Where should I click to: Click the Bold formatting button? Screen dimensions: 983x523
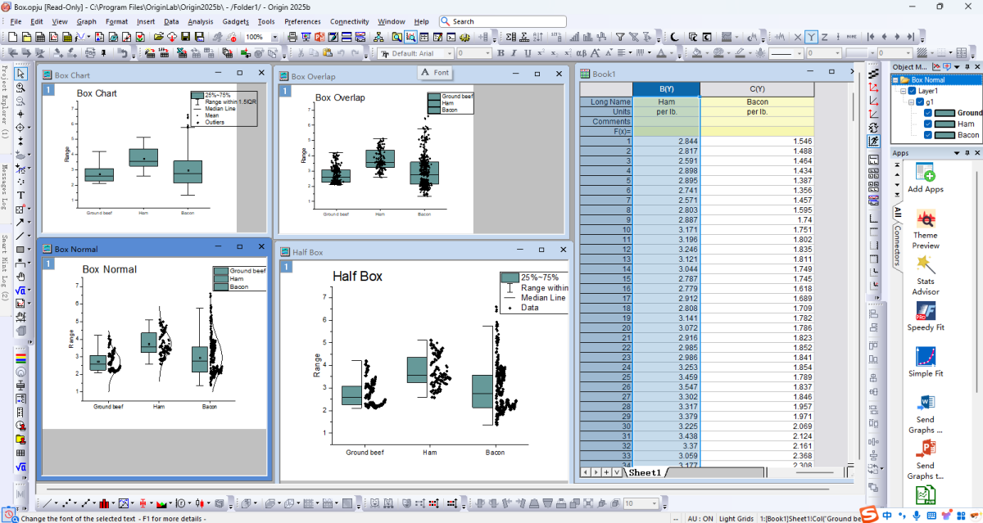tap(501, 53)
